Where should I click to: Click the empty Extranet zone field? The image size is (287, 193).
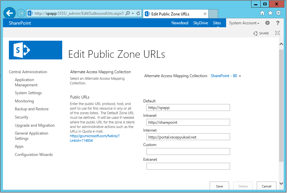[188, 166]
